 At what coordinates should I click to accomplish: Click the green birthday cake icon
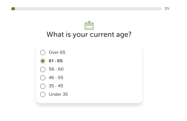(89, 25)
